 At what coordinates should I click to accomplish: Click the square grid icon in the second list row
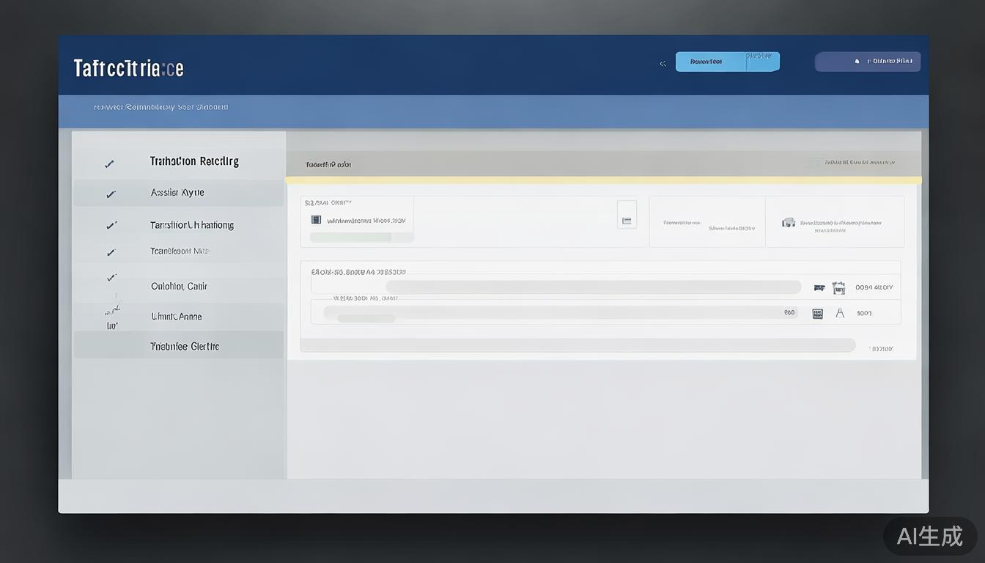(x=818, y=313)
